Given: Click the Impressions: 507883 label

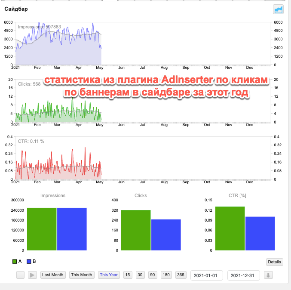Looking at the screenshot, I should [40, 27].
